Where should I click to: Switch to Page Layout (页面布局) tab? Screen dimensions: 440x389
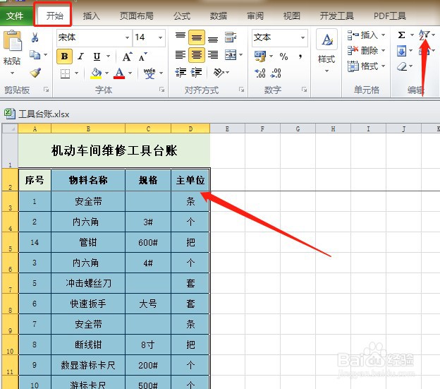136,16
